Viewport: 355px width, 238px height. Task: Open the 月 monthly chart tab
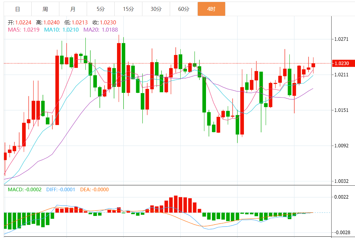(73, 9)
